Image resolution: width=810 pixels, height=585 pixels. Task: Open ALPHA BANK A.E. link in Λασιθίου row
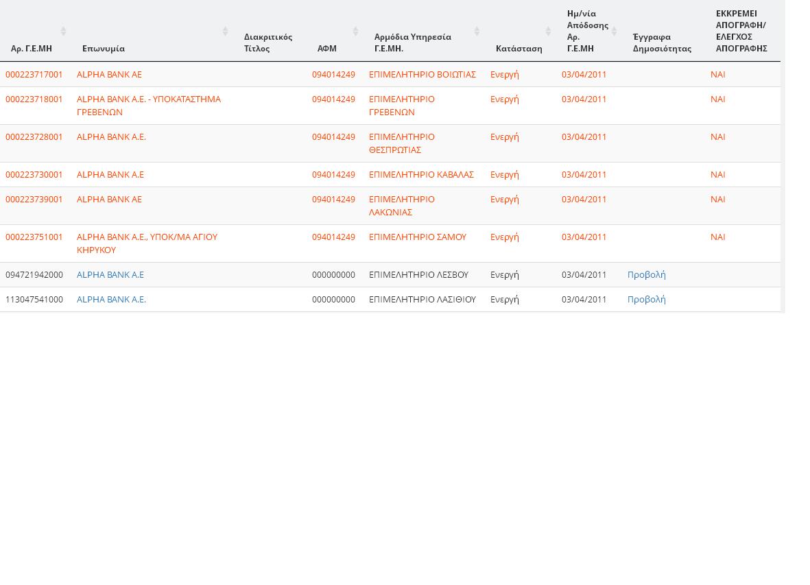[111, 299]
